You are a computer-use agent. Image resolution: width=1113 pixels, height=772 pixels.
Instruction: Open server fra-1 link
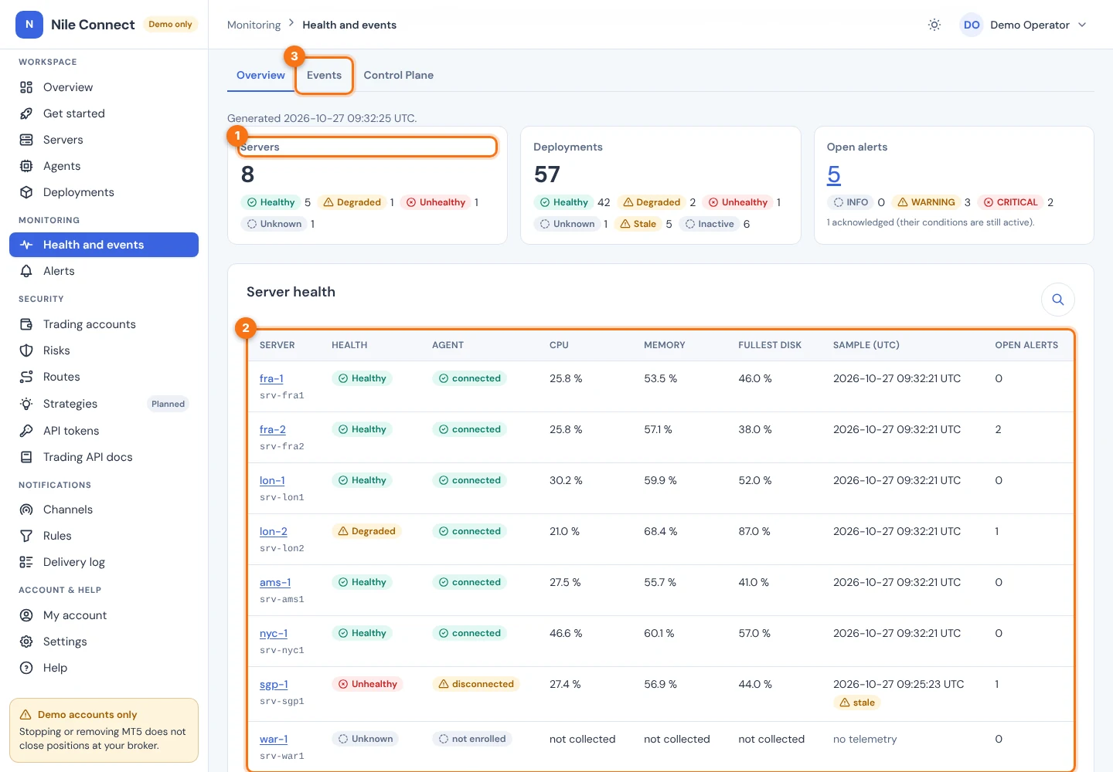[271, 378]
